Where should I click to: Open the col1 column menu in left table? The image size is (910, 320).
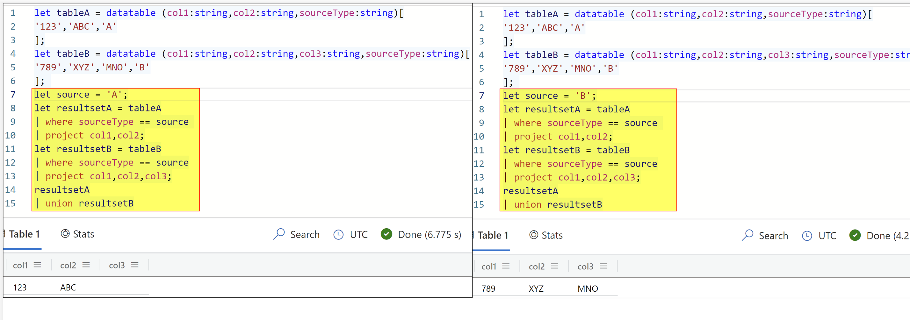click(38, 265)
